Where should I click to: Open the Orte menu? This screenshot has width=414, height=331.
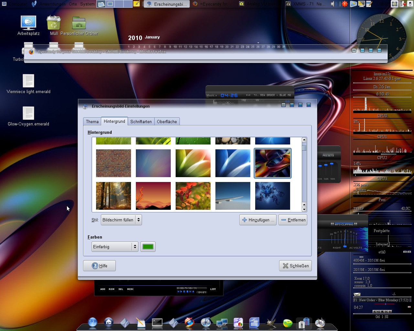[x=73, y=4]
